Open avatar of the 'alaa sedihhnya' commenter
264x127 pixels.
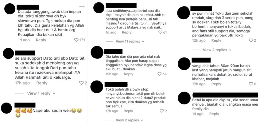click(99, 8)
